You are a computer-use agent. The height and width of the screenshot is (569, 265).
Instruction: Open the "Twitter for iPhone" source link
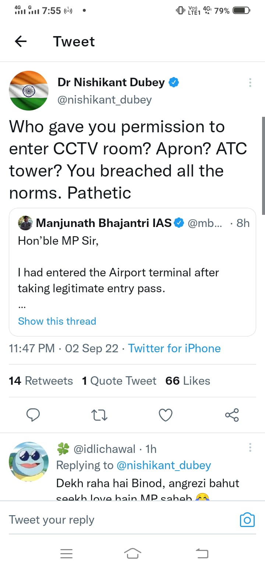(174, 348)
